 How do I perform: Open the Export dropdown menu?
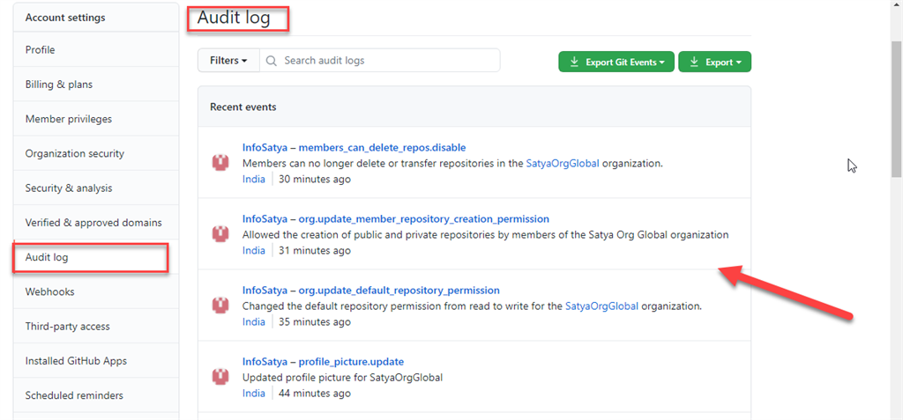click(714, 62)
